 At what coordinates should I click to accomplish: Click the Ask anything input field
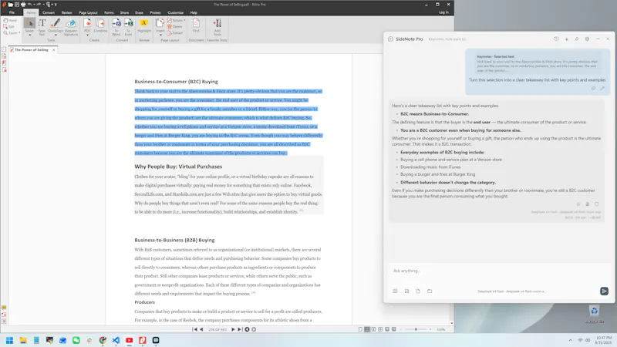pos(499,271)
